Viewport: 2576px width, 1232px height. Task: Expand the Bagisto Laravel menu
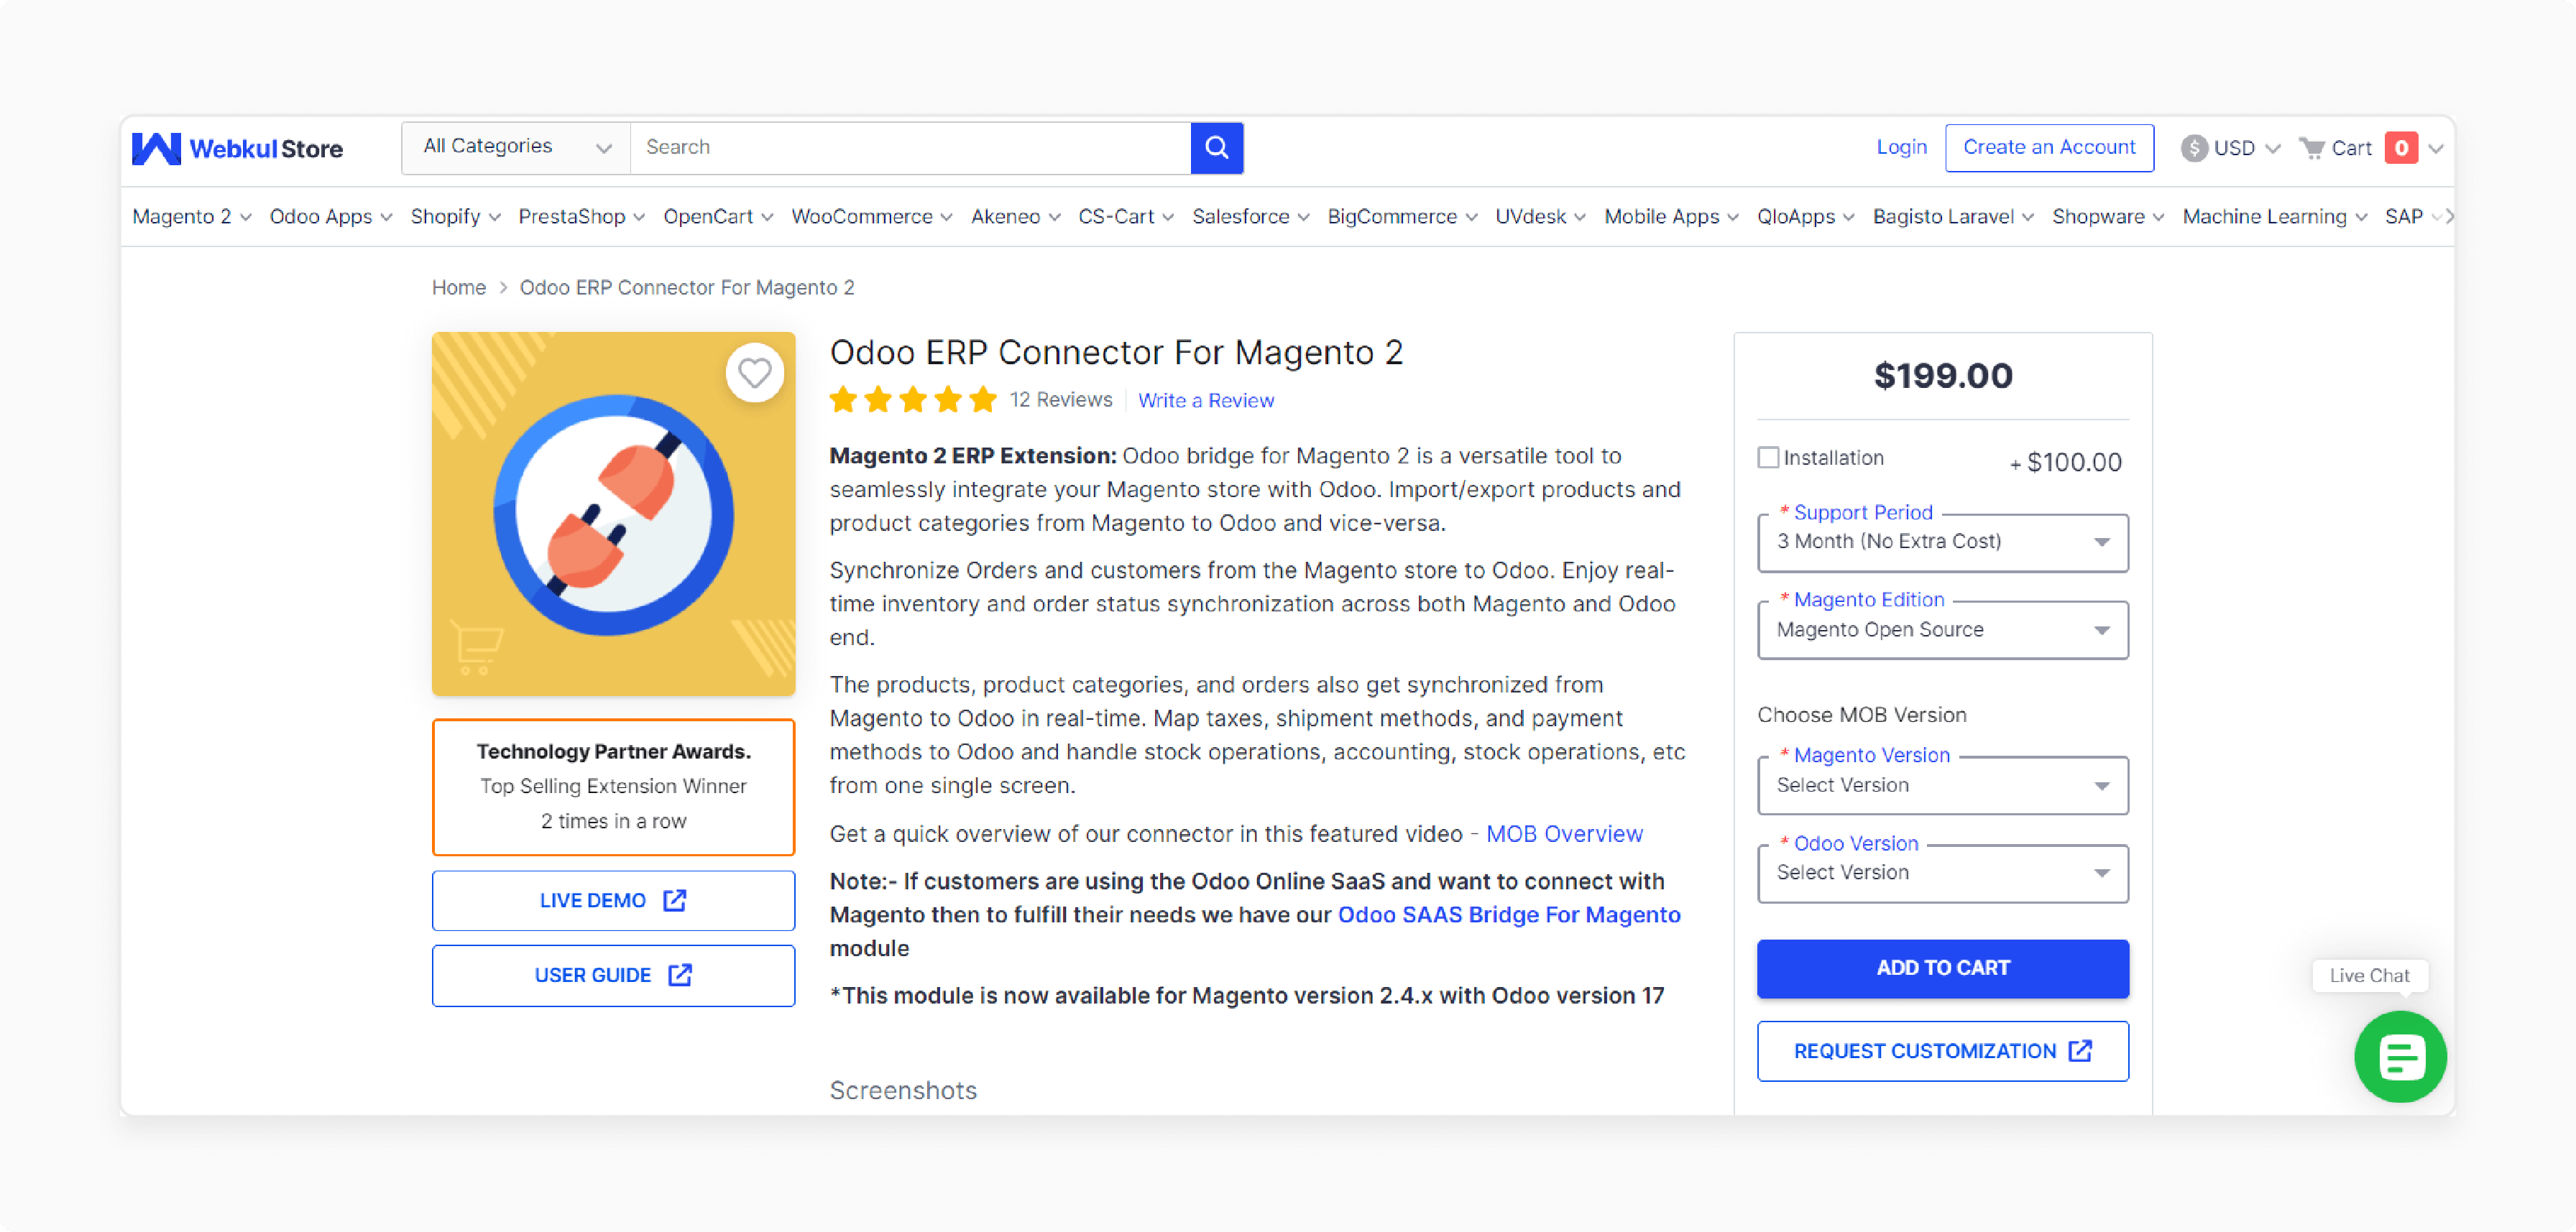click(x=1954, y=217)
